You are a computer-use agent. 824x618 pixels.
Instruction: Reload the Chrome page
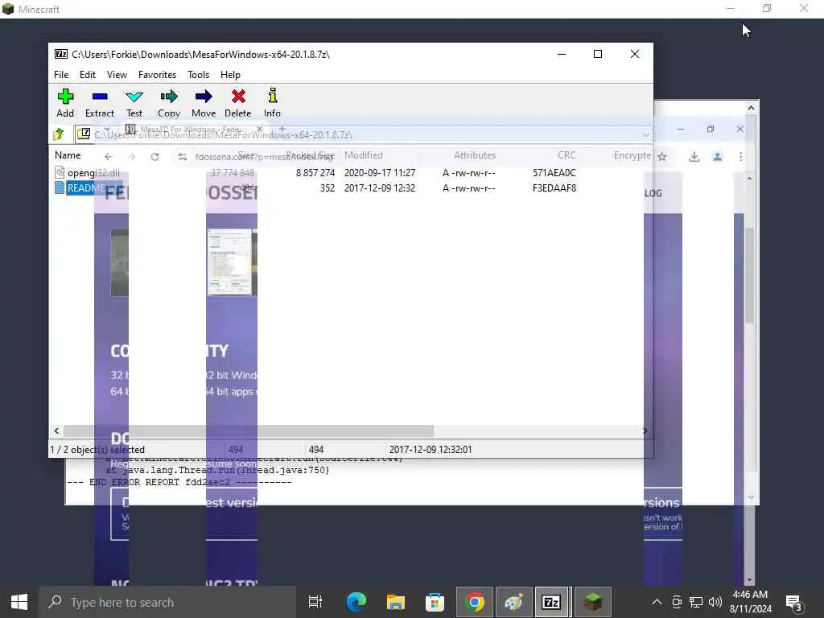[154, 157]
